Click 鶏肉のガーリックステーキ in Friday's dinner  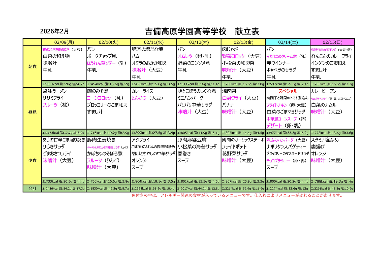tap(243, 140)
